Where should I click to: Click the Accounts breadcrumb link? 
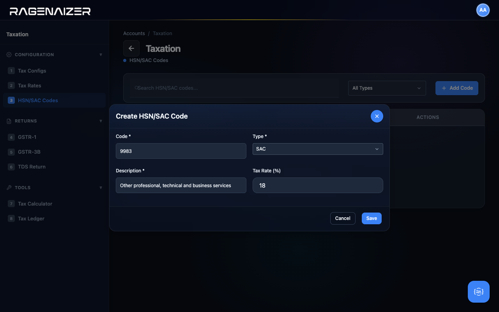(x=134, y=34)
